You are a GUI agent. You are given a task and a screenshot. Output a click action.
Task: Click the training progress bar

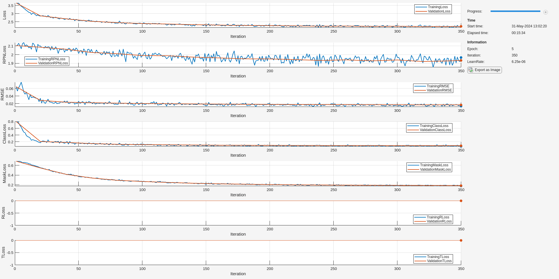pyautogui.click(x=515, y=11)
